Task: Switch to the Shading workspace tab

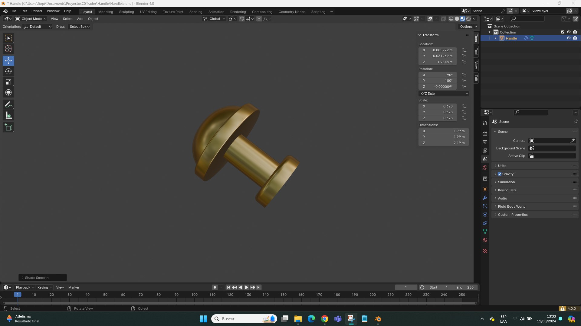Action: (x=195, y=12)
